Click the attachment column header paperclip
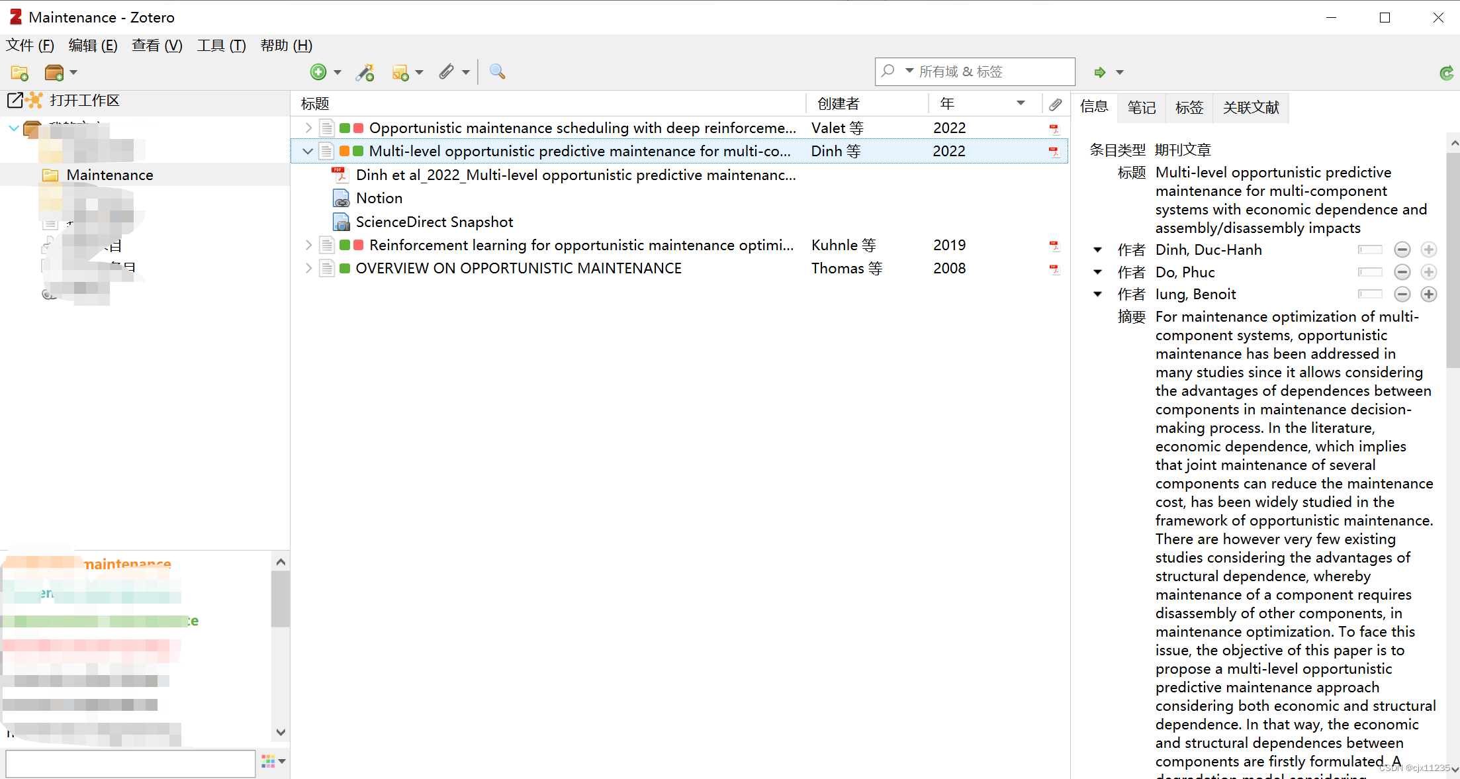 coord(1056,104)
